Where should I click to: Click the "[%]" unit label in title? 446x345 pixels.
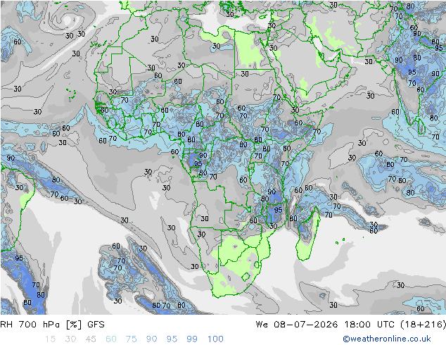74,325
